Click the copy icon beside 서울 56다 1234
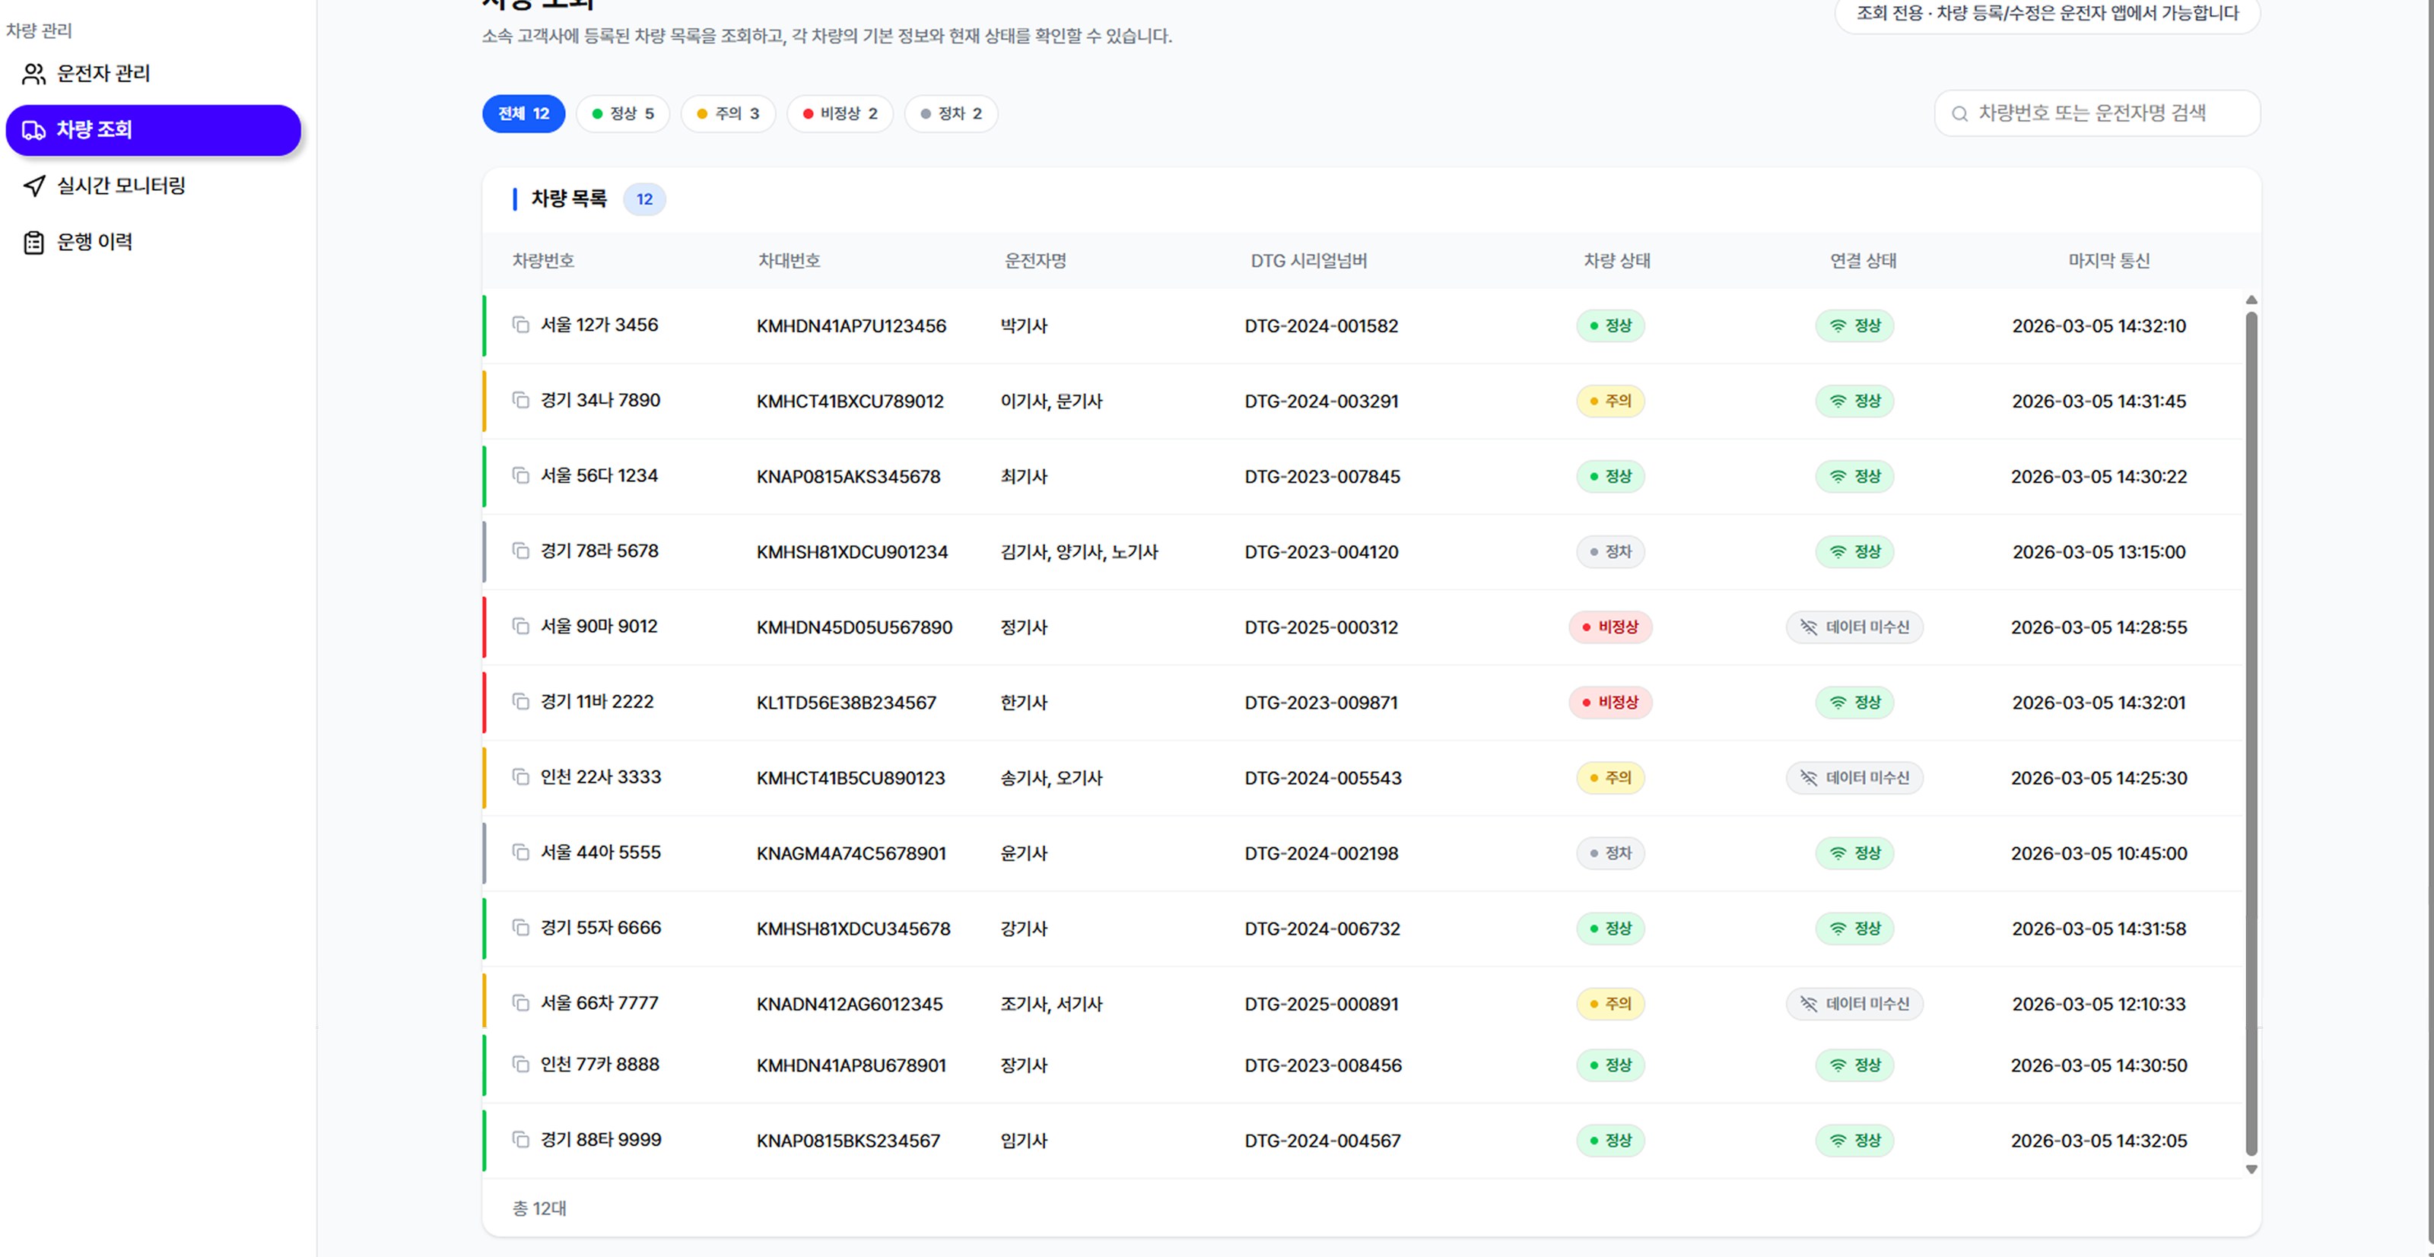Viewport: 2434px width, 1257px height. (520, 475)
